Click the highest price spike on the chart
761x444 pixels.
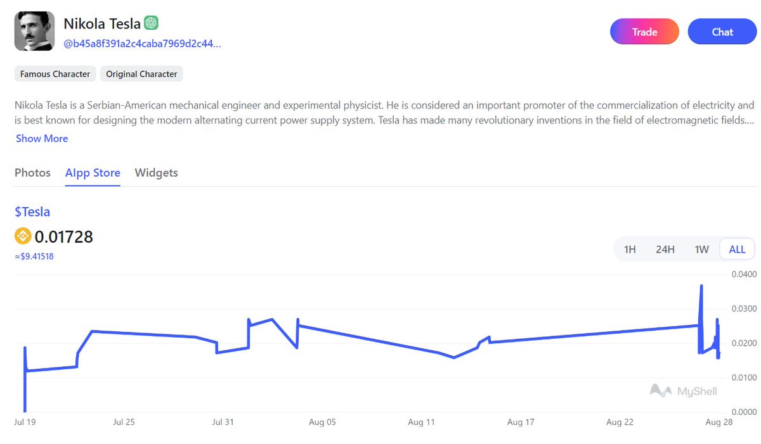tap(701, 286)
